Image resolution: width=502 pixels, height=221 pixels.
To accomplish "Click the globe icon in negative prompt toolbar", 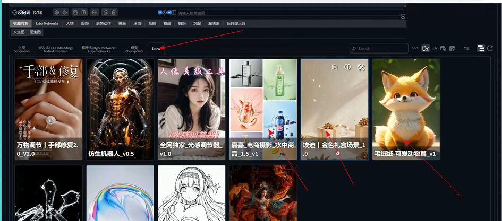I will [57, 13].
